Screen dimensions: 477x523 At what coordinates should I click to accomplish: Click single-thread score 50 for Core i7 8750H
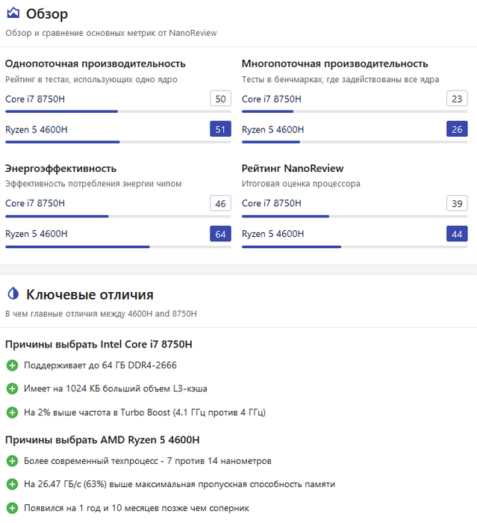point(220,99)
